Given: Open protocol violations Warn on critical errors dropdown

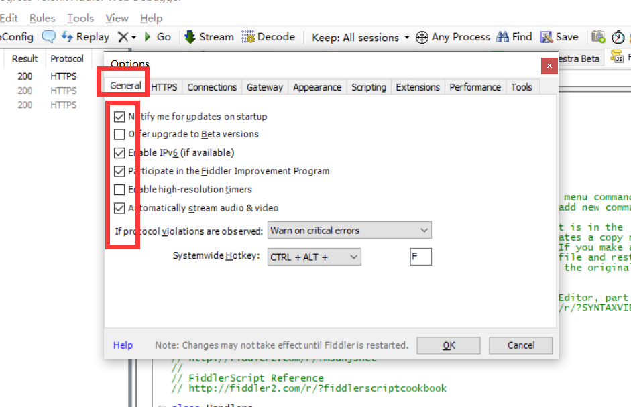Looking at the screenshot, I should click(349, 230).
